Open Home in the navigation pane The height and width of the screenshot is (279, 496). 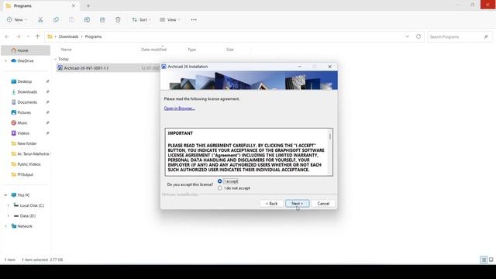pyautogui.click(x=26, y=50)
